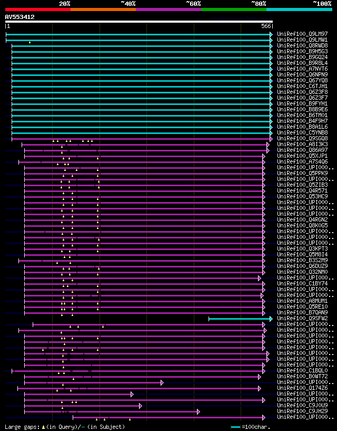Select the UniRef100_A7S4Q6 label
The image size is (337, 431).
click(x=302, y=161)
